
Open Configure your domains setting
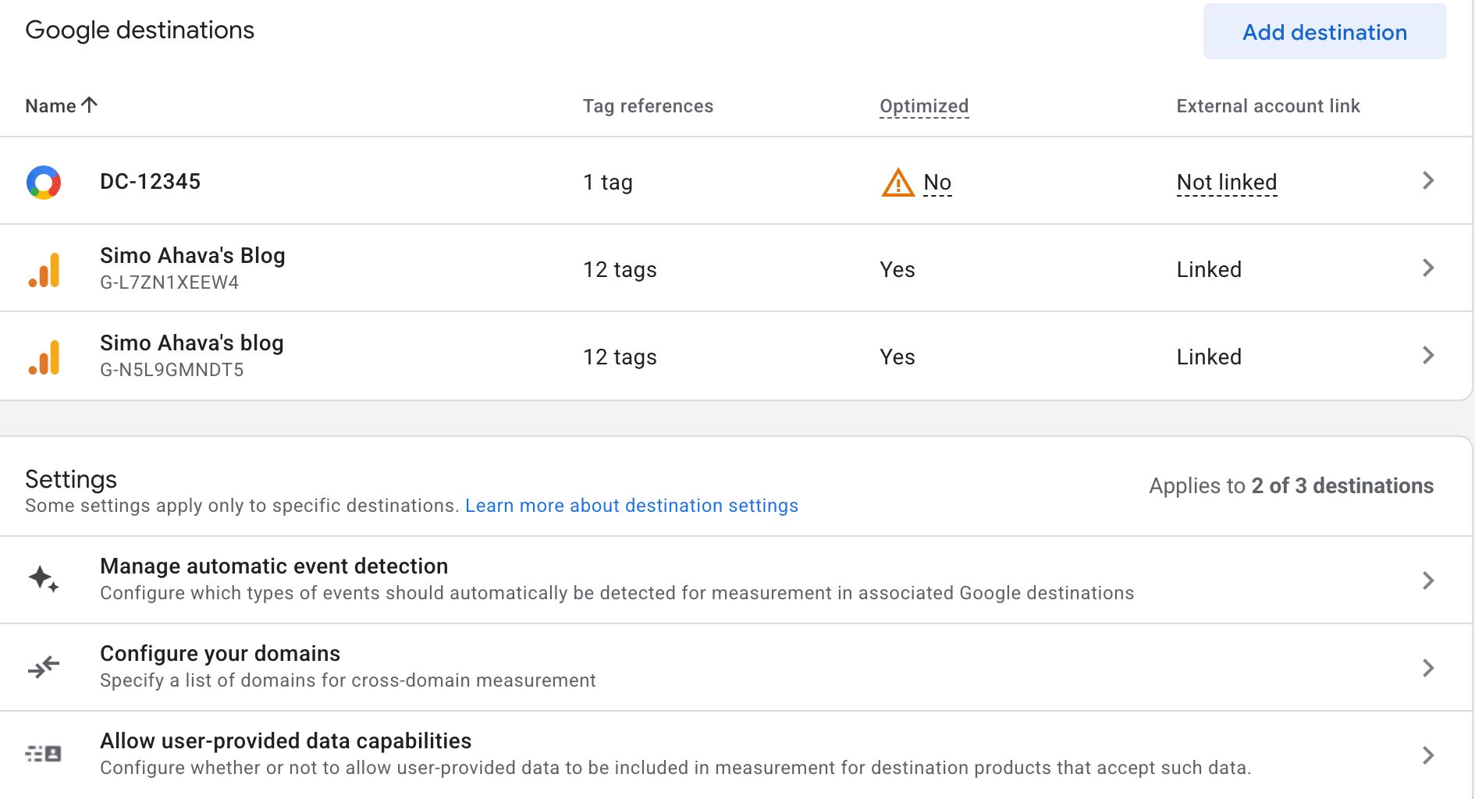(x=737, y=667)
